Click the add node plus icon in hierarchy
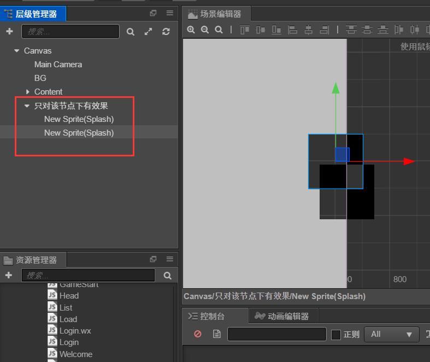The width and height of the screenshot is (430, 362). point(9,31)
